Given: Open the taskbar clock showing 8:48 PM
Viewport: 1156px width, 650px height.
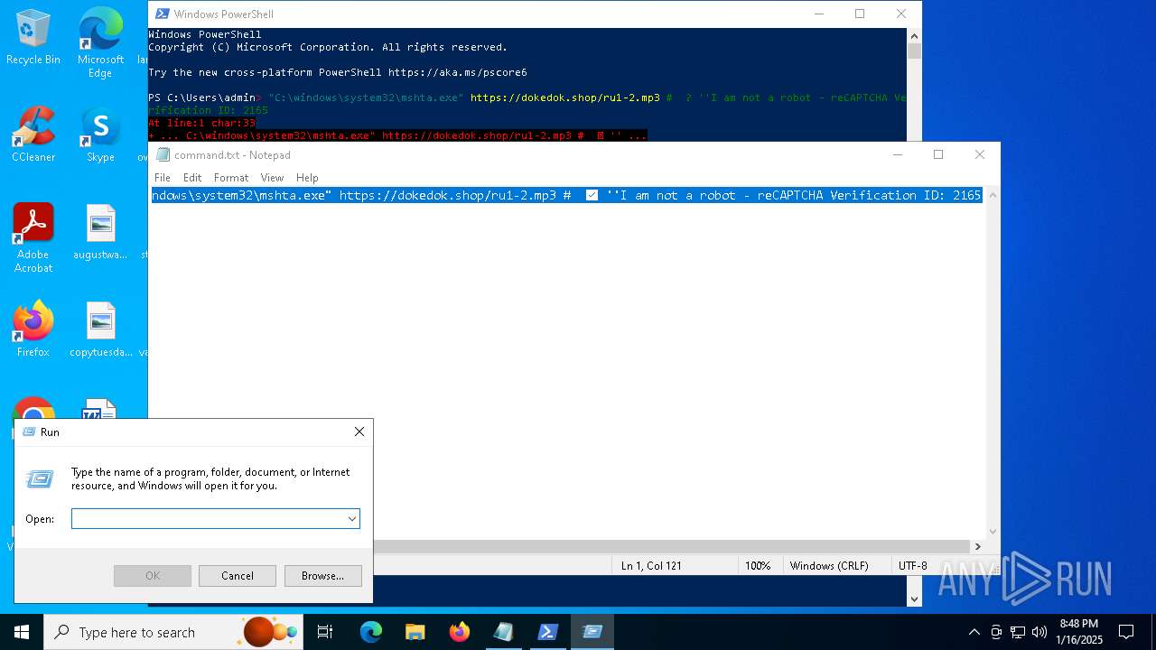Looking at the screenshot, I should pos(1079,632).
